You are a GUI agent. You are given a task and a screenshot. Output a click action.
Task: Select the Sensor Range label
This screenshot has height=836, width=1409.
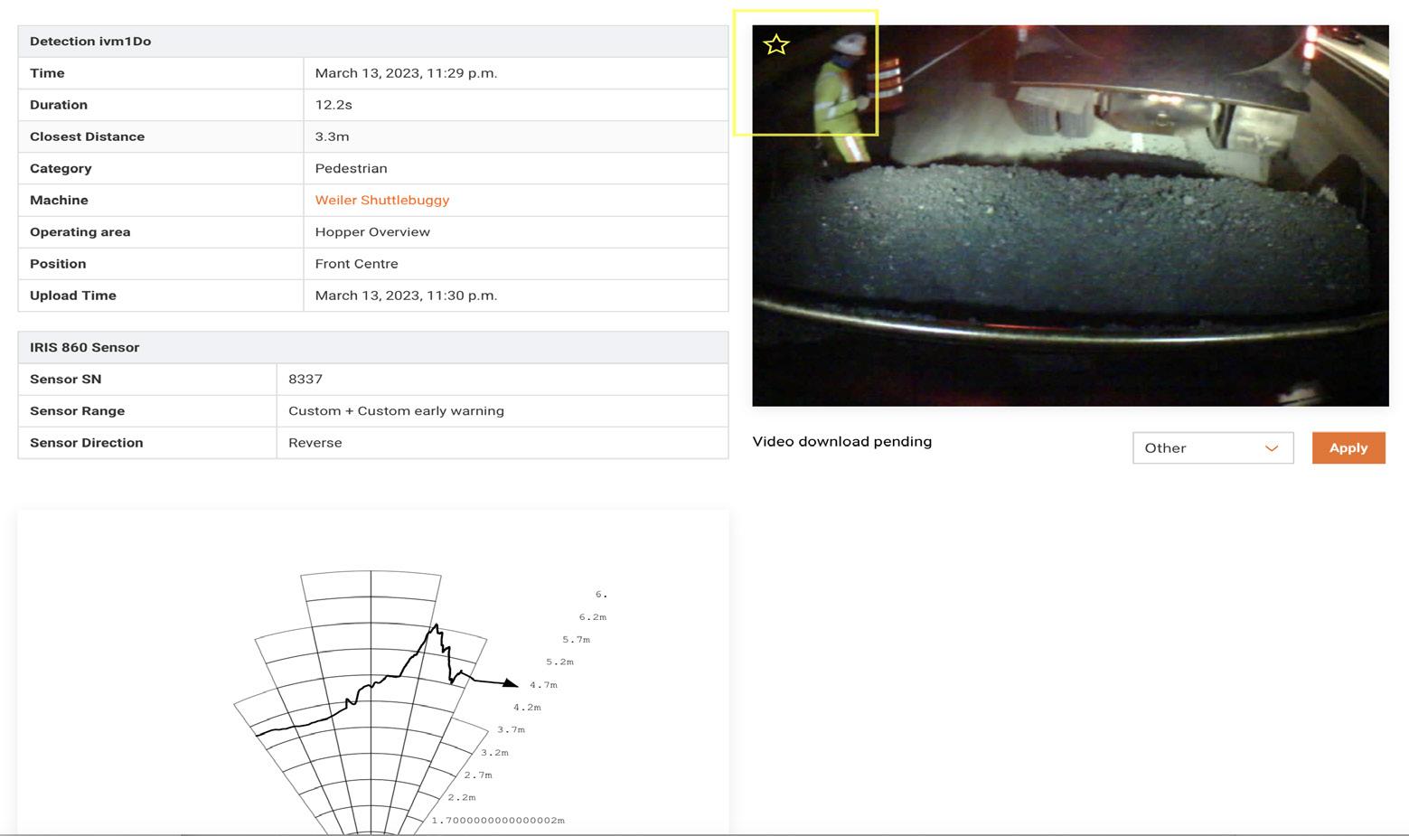pyautogui.click(x=78, y=410)
